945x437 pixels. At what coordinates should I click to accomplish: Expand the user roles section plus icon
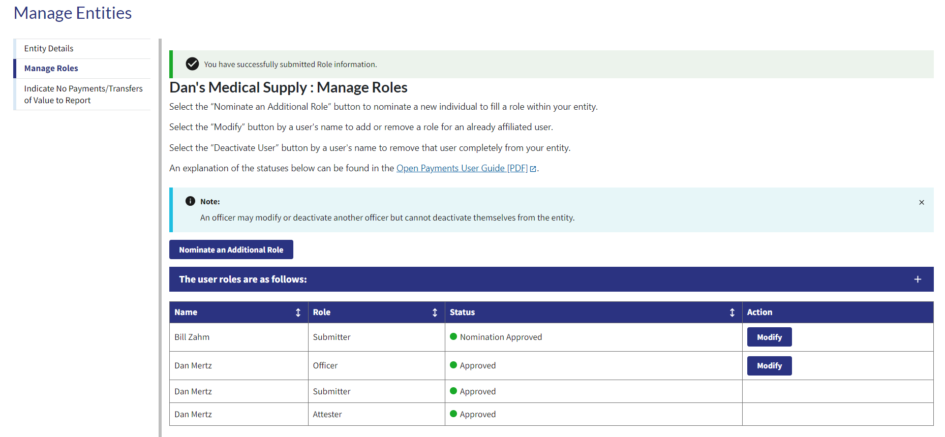coord(918,279)
